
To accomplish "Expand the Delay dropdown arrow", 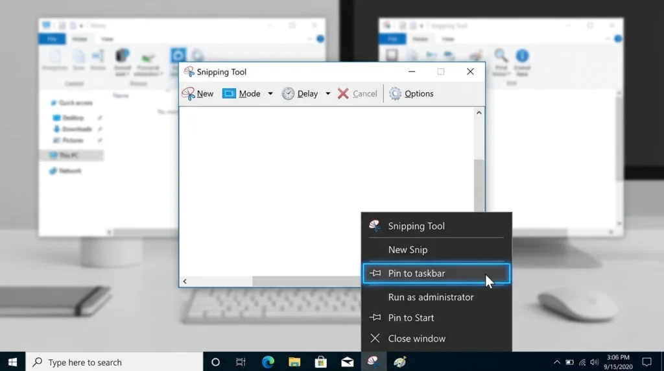I will tap(327, 93).
